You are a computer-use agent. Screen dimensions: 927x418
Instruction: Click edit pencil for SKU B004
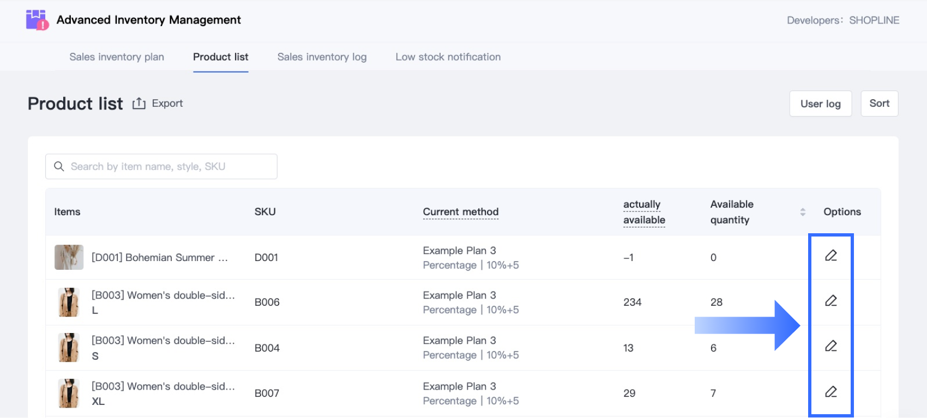830,346
